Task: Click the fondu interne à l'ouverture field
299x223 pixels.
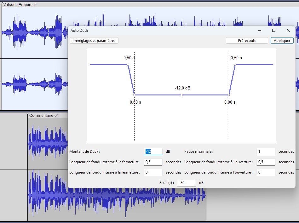Action: click(266, 172)
